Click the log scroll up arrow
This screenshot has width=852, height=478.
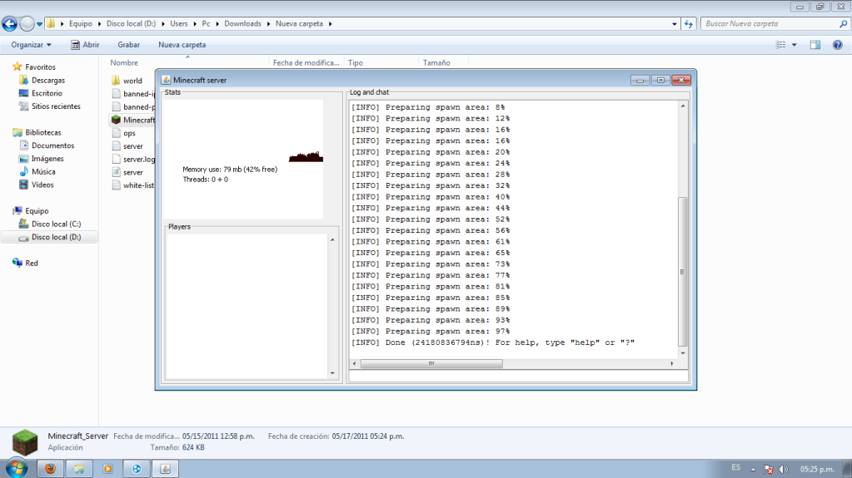pyautogui.click(x=682, y=106)
